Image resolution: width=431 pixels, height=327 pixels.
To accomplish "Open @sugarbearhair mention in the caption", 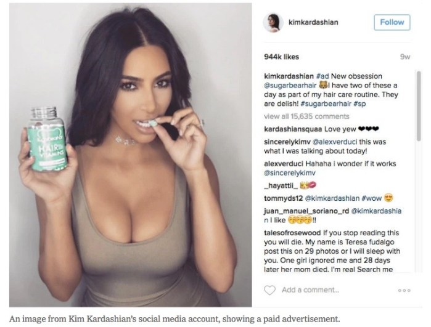I will click(x=290, y=86).
